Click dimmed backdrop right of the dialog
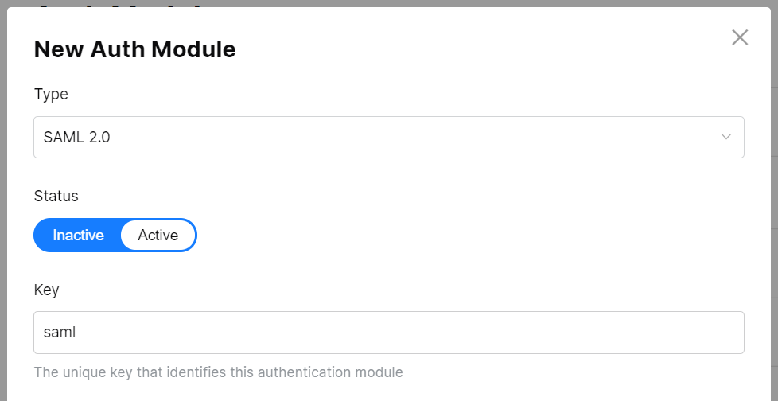Image resolution: width=778 pixels, height=401 pixels. tap(774, 199)
